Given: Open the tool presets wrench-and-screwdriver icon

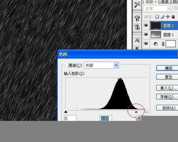Looking at the screenshot, I should coord(137,5).
